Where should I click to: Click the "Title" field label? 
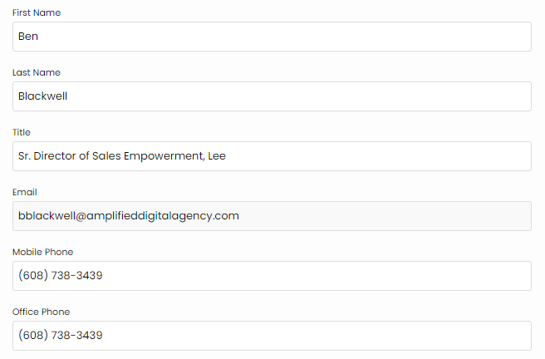[22, 133]
